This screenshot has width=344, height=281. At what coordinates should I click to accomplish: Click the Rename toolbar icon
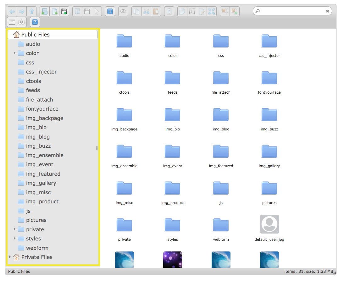[192, 11]
